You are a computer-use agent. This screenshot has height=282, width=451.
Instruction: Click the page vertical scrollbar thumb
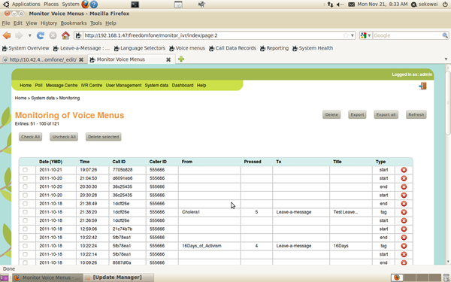click(x=448, y=102)
